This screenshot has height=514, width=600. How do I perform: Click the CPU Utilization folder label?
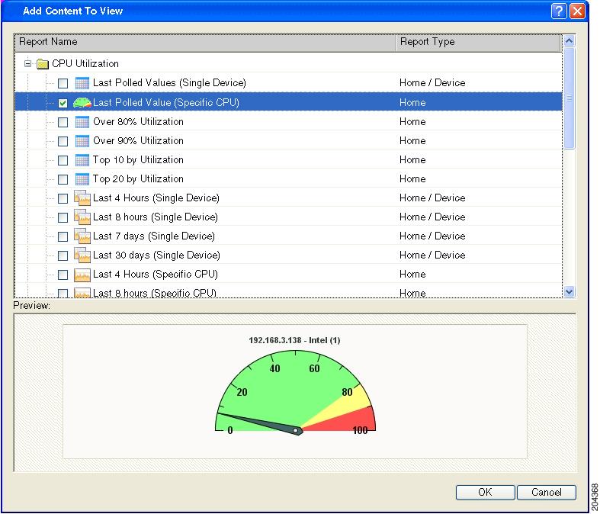[x=85, y=63]
